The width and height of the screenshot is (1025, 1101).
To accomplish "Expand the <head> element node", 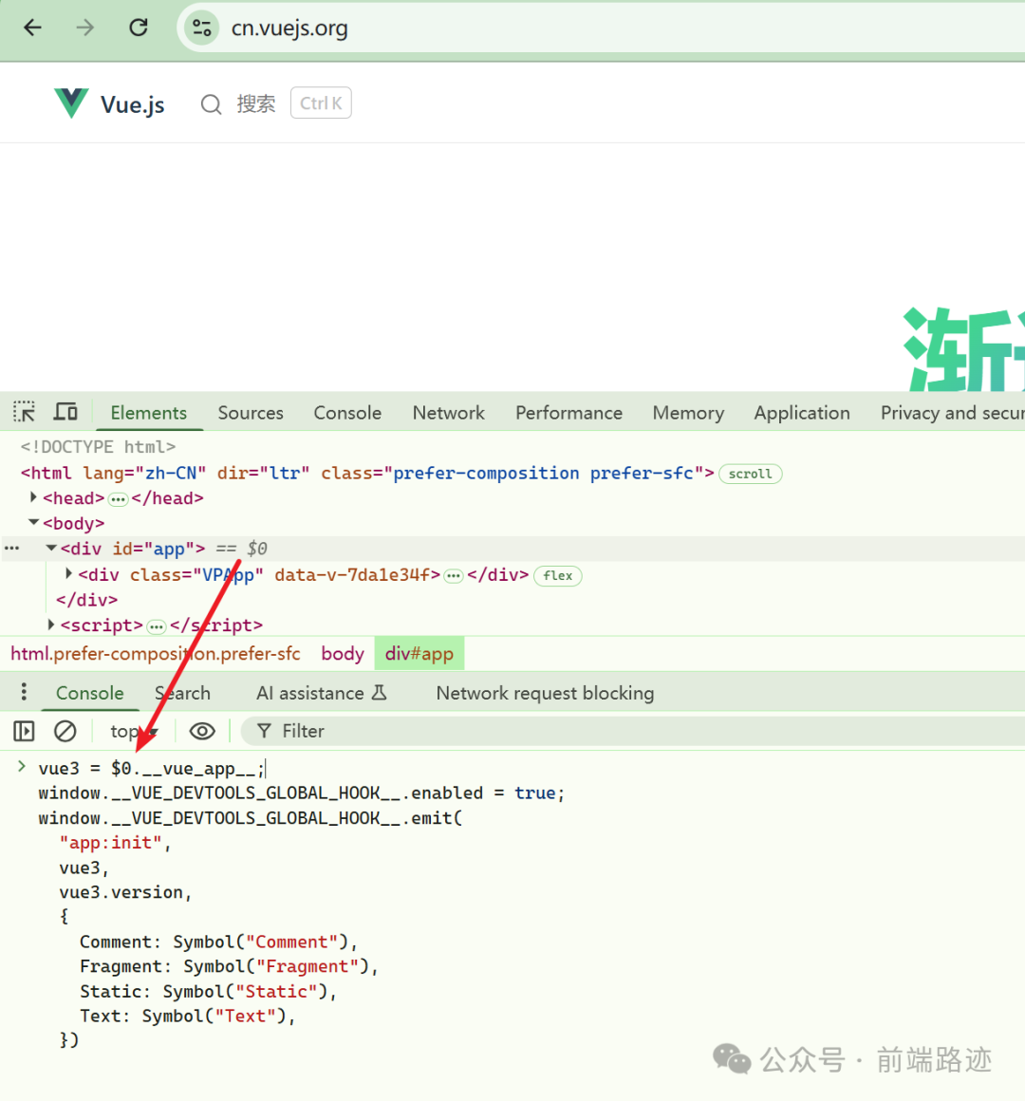I will 33,497.
